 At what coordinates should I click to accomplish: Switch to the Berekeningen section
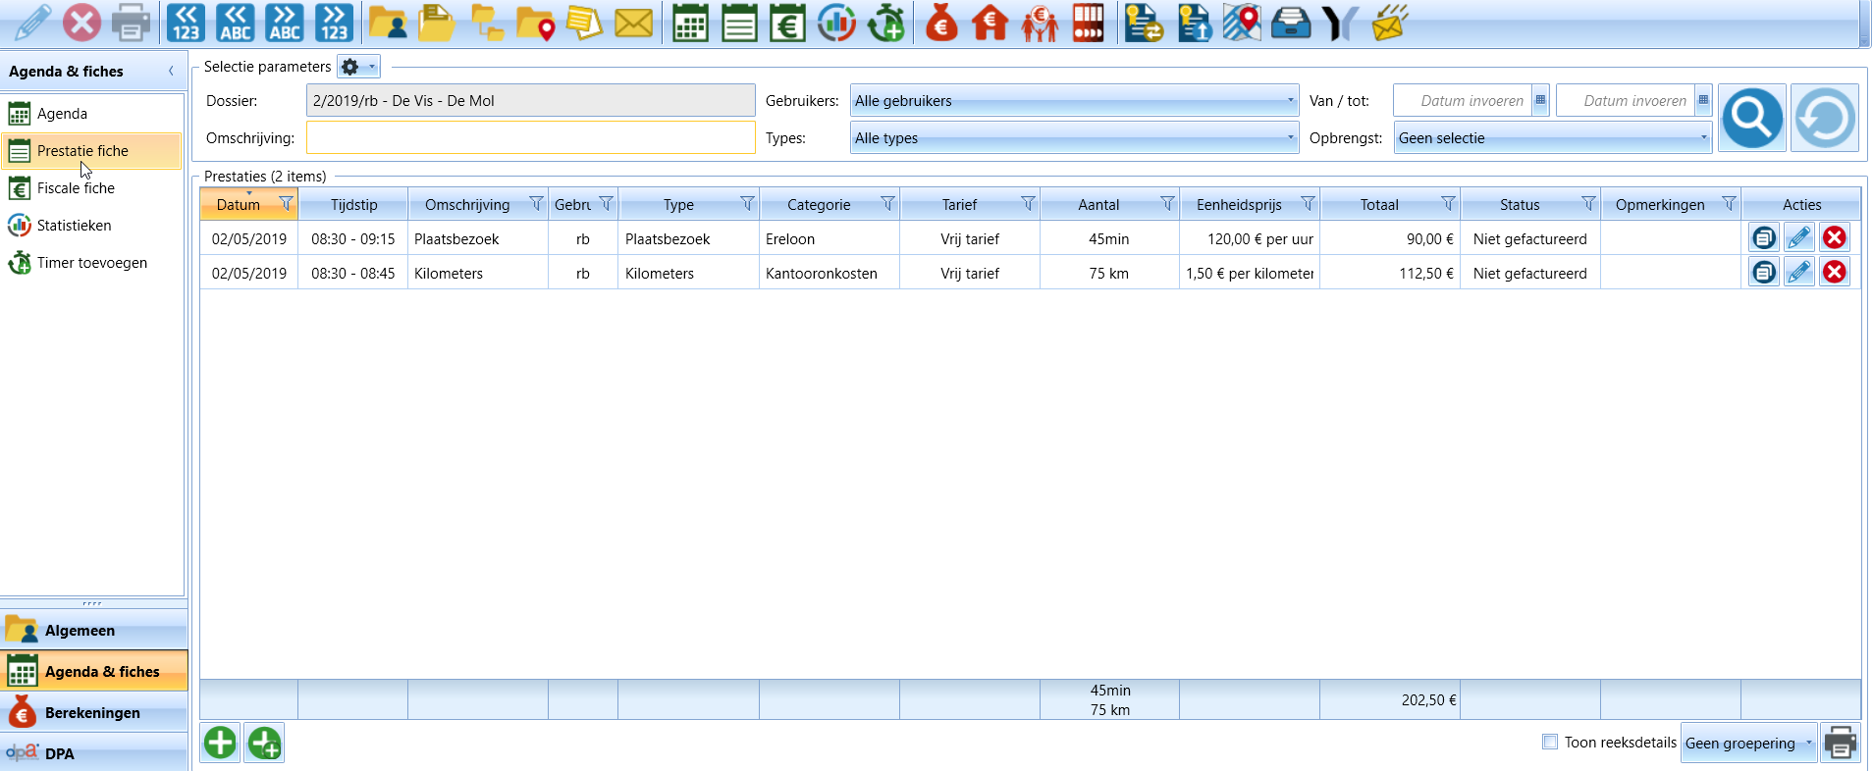(94, 712)
